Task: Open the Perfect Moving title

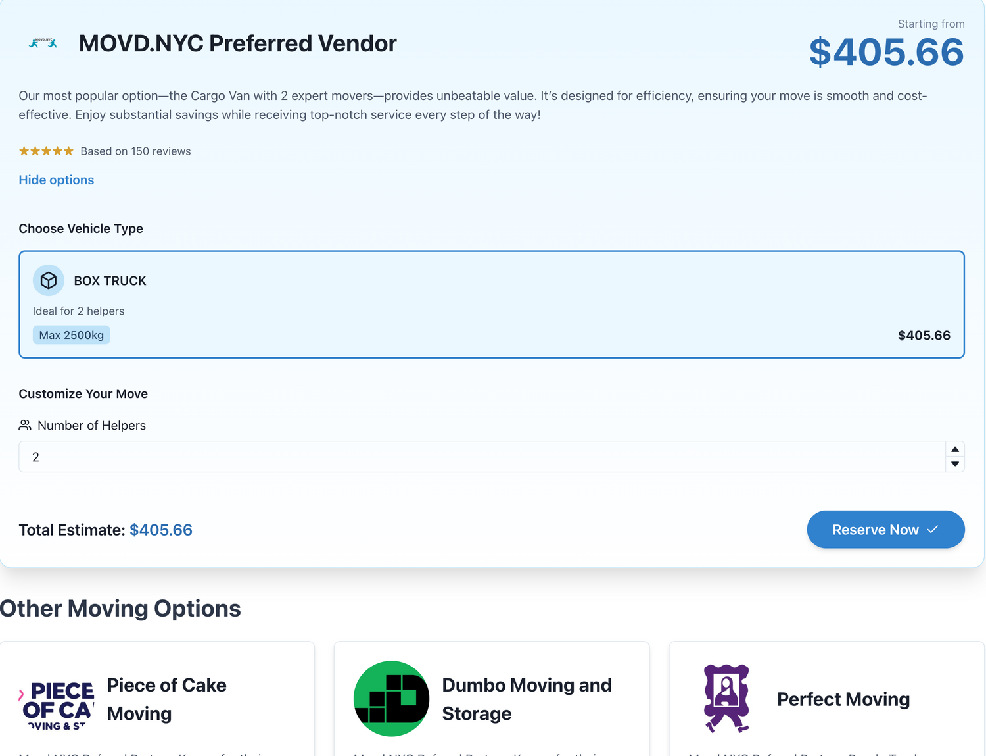Action: click(843, 699)
